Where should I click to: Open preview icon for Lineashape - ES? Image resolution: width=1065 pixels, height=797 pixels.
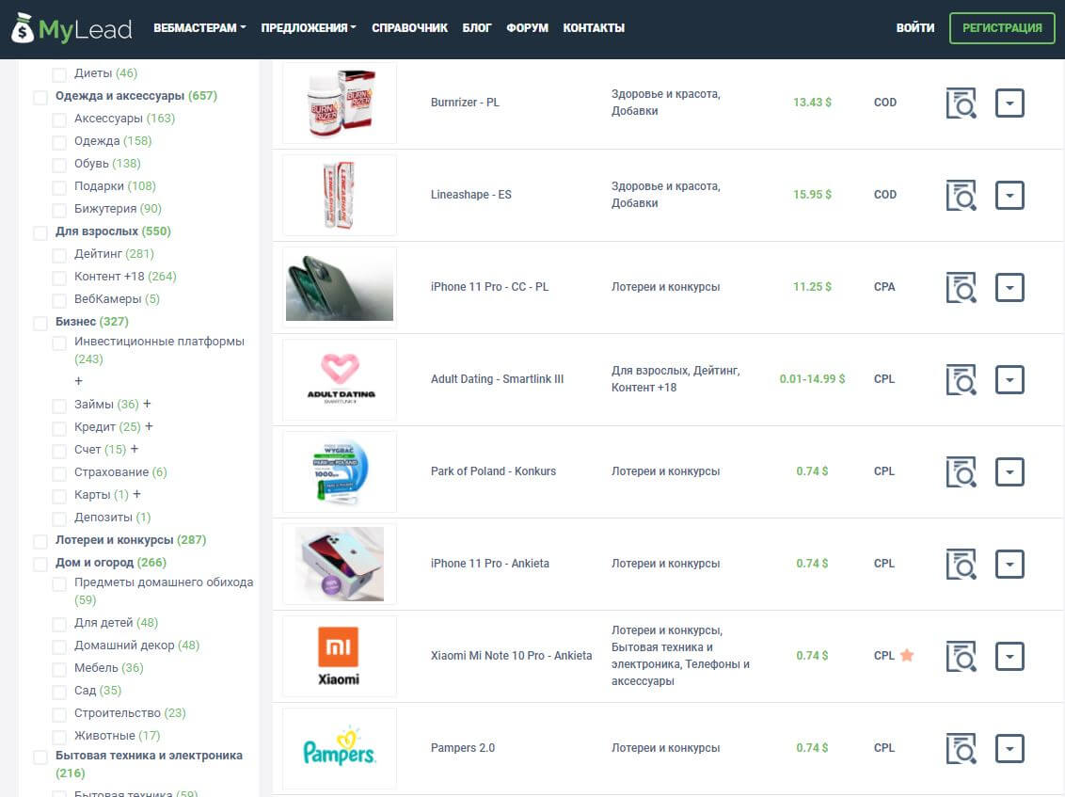[x=962, y=195]
